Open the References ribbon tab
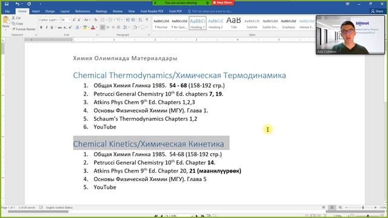 82,12
